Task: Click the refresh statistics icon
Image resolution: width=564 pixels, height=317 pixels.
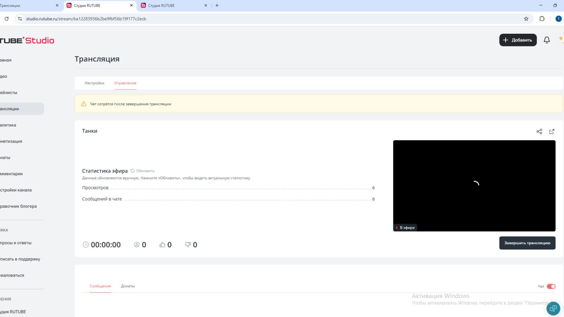Action: (x=132, y=171)
